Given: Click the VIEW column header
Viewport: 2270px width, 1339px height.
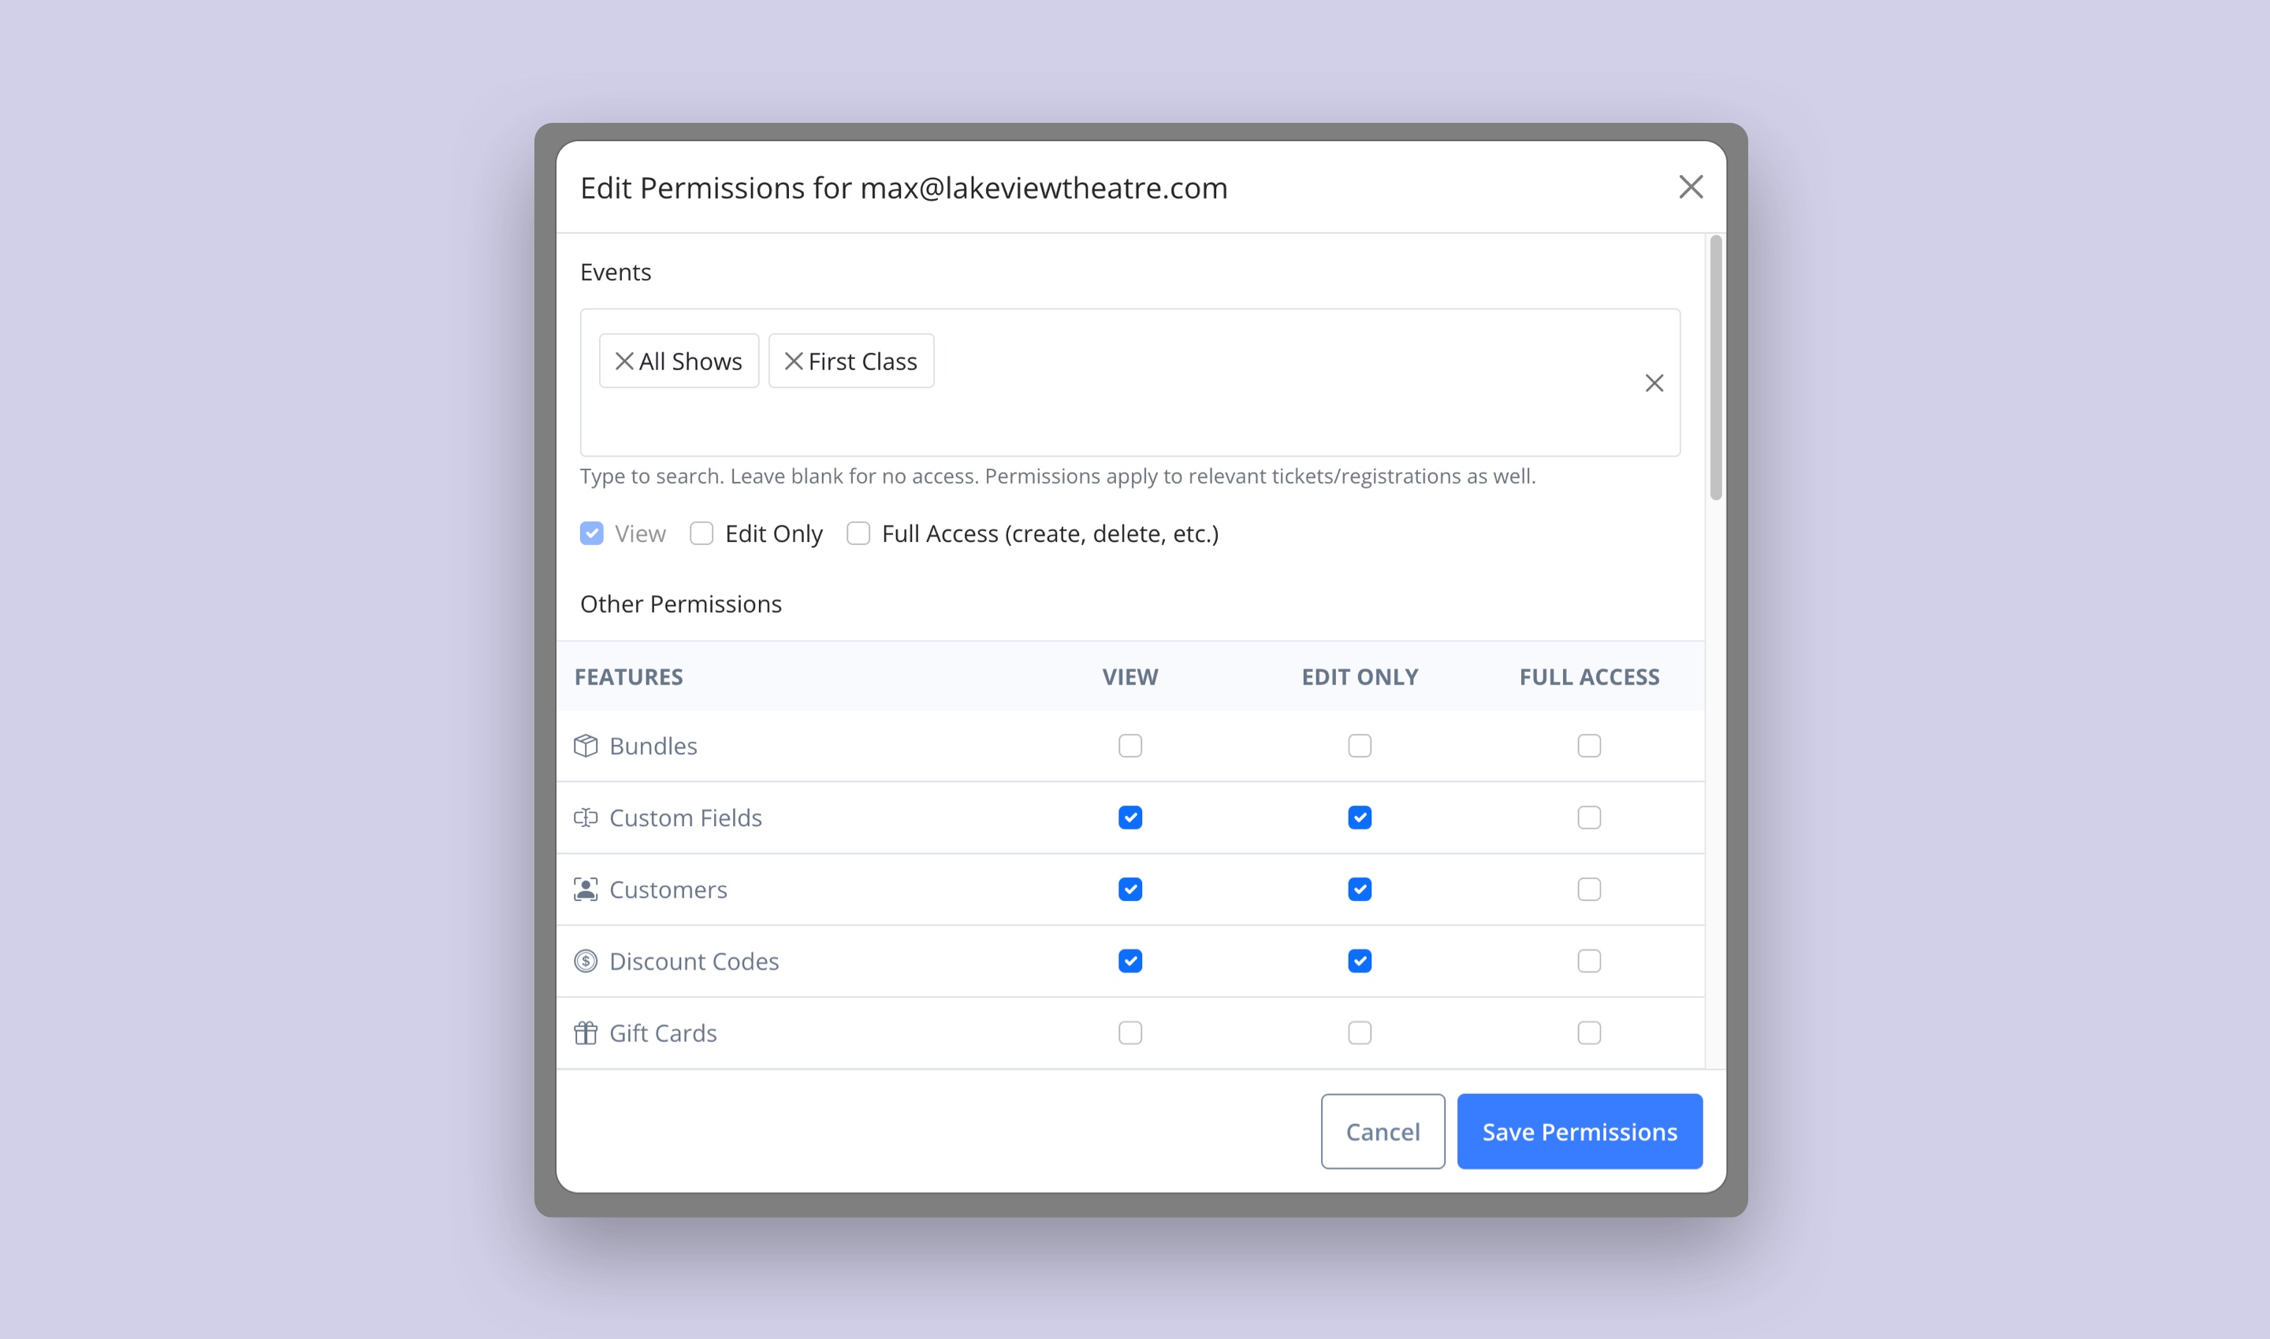Looking at the screenshot, I should click(1129, 677).
